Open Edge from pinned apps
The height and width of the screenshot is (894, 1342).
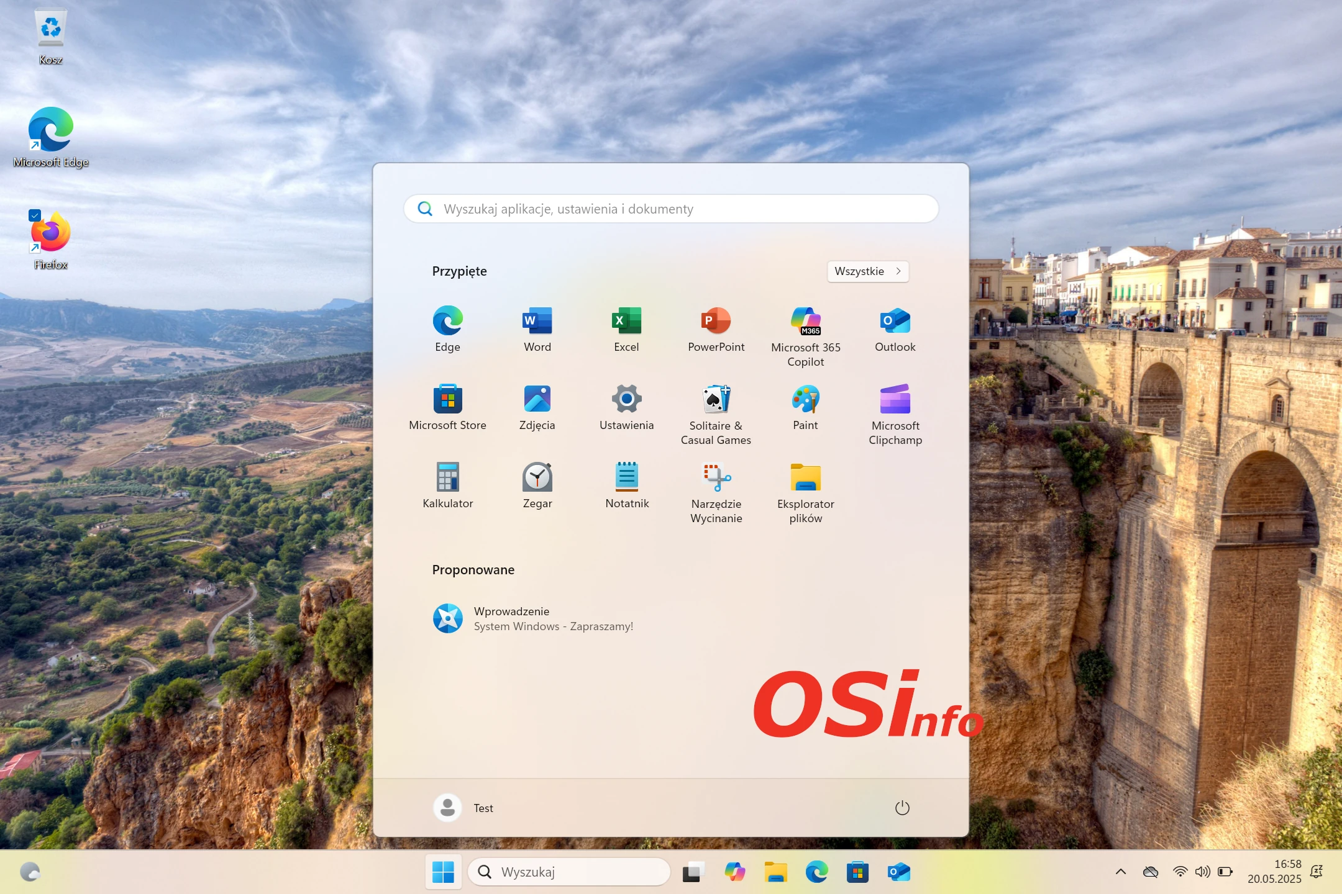(447, 329)
